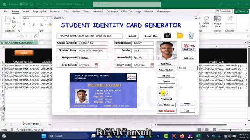Click the fill color bucket swatch
Screen dimensions: 250x140
pyautogui.click(x=50, y=24)
